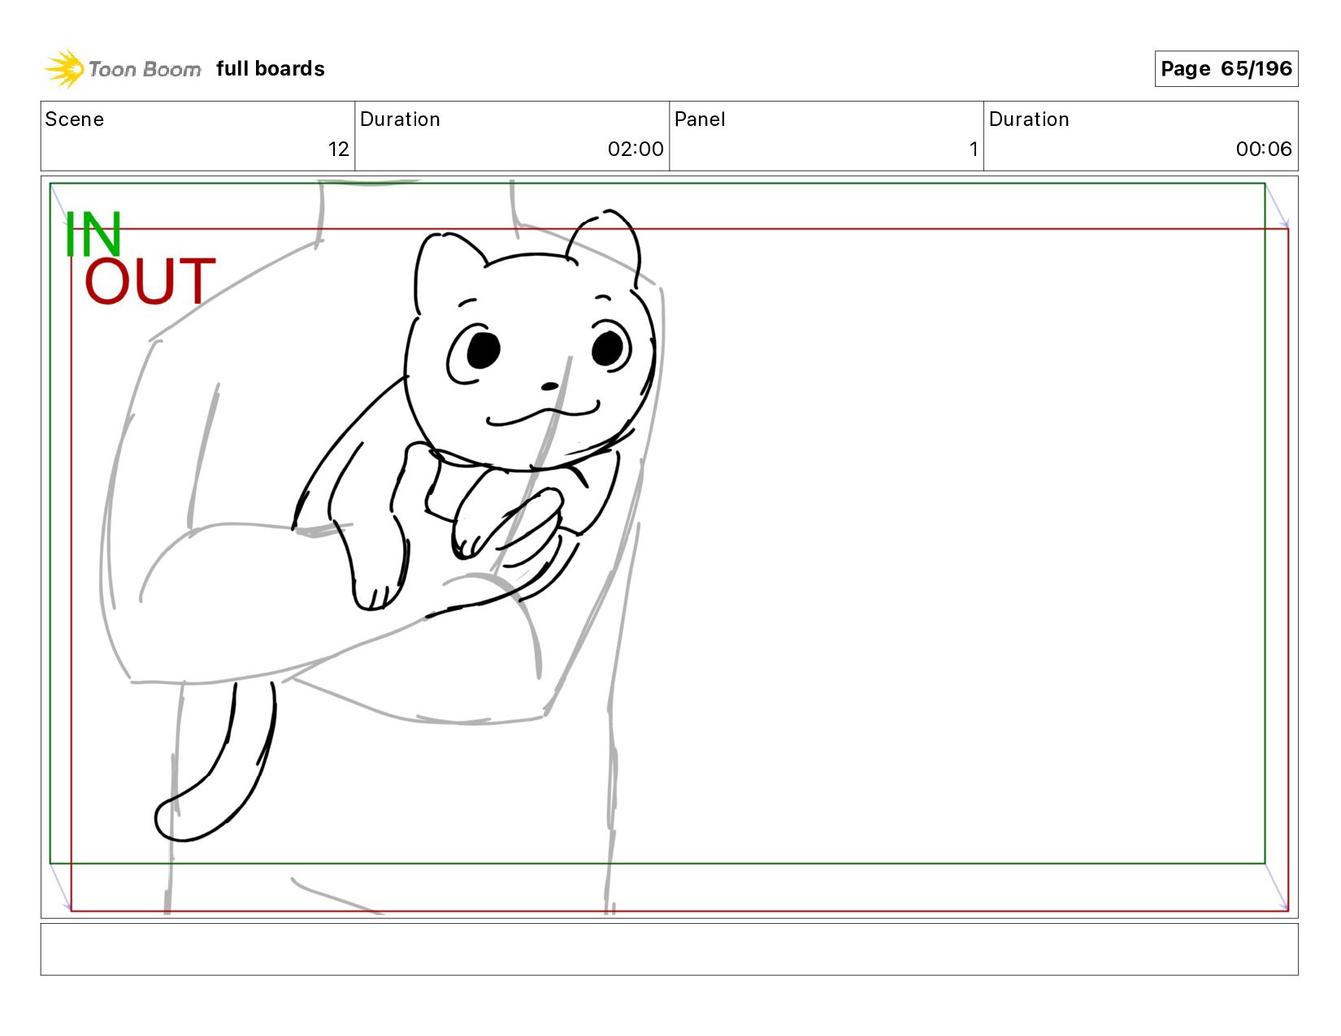
Task: Click the 'Scene' header label
Action: 75,119
